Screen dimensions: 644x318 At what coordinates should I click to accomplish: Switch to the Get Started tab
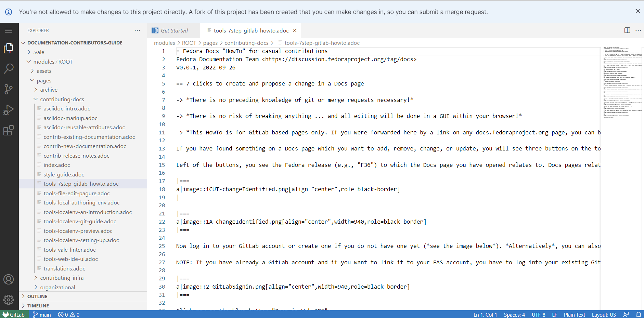pos(174,30)
